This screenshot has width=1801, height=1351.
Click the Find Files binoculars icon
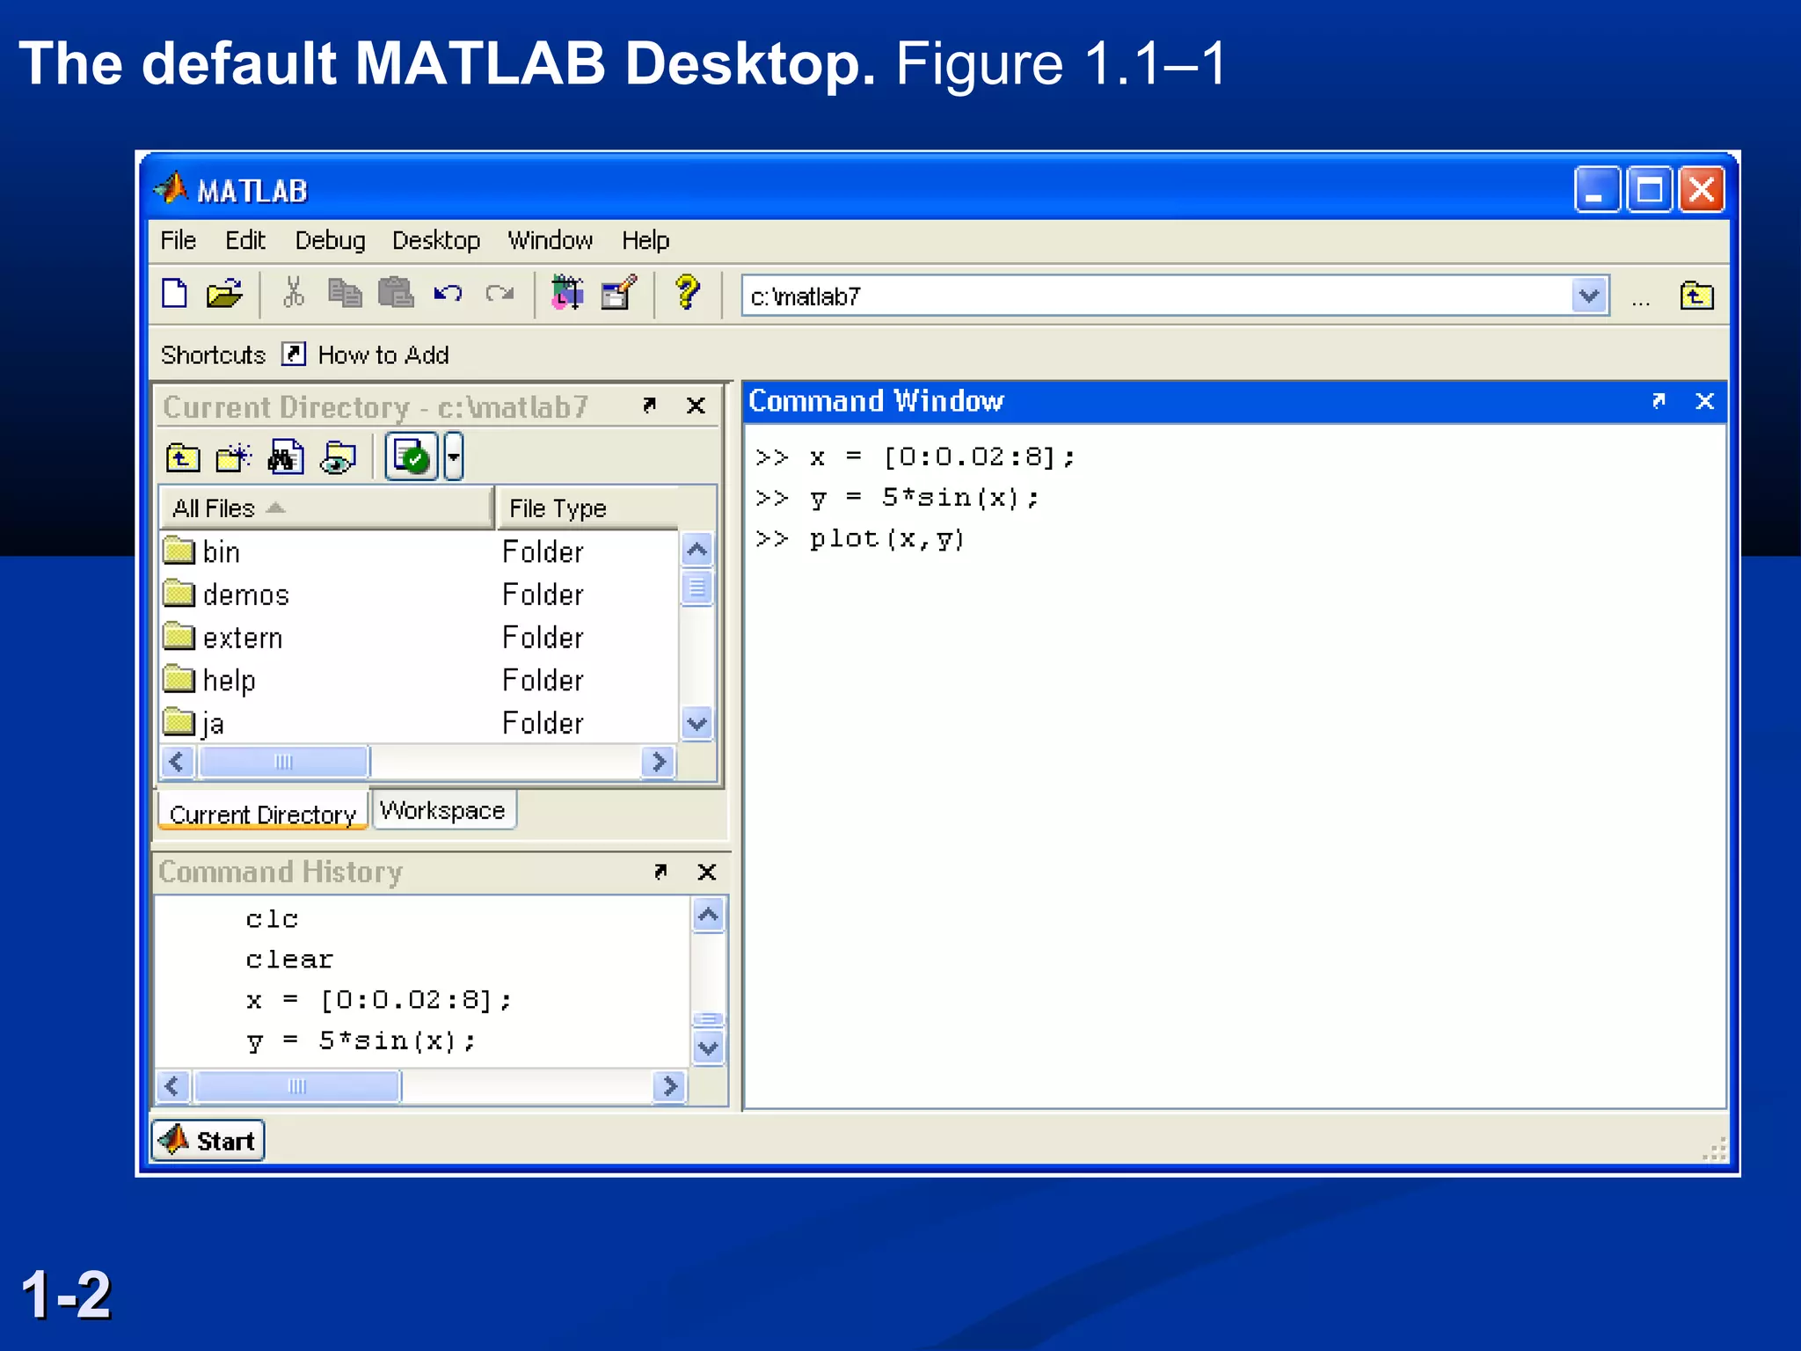click(x=286, y=457)
